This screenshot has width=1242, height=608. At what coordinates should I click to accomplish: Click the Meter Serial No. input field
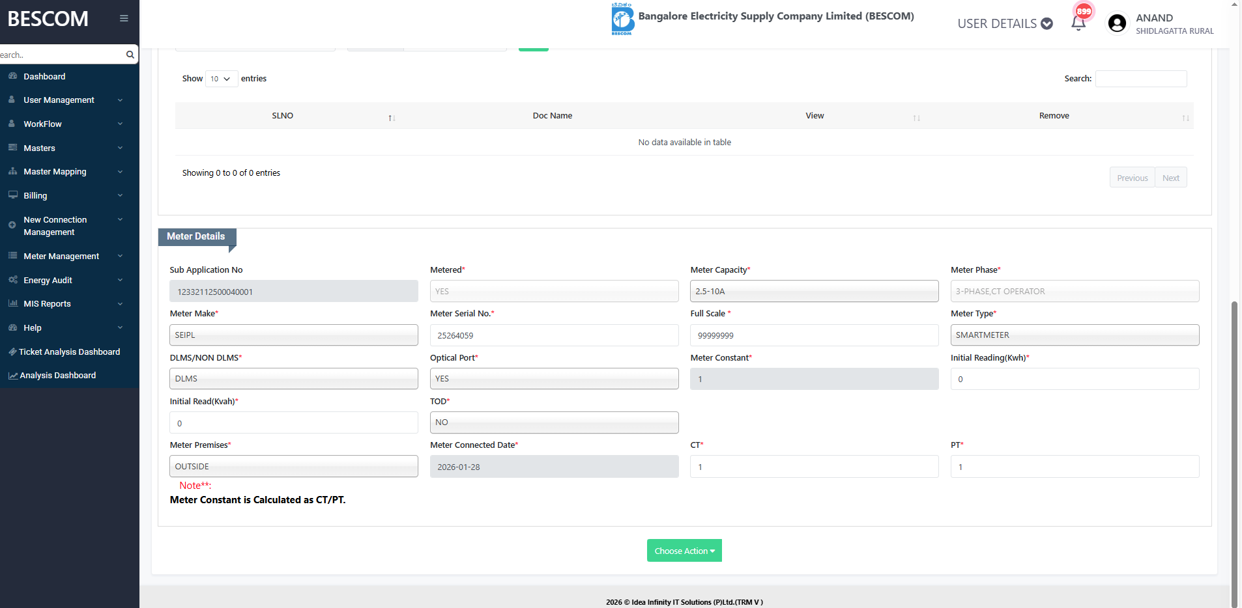pos(554,335)
